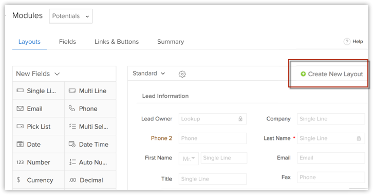Select the Multi Select checklist icon
This screenshot has height=195, width=373.
72,126
